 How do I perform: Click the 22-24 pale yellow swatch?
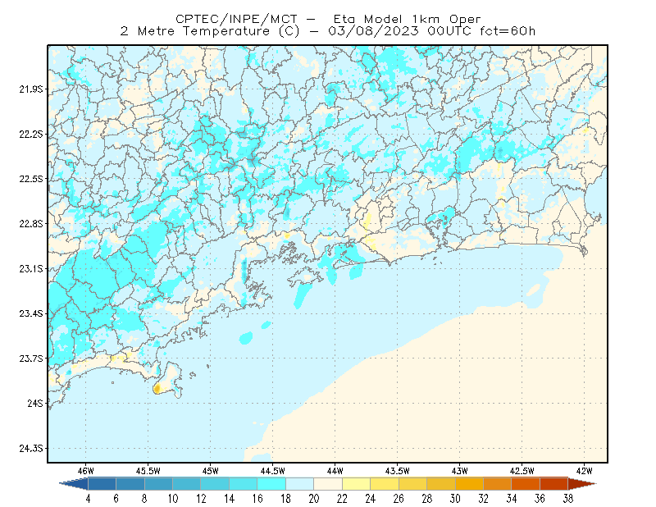click(x=357, y=484)
